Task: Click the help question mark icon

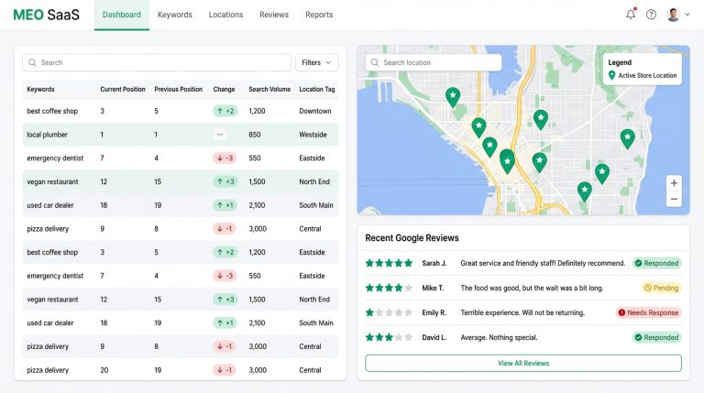Action: 651,15
